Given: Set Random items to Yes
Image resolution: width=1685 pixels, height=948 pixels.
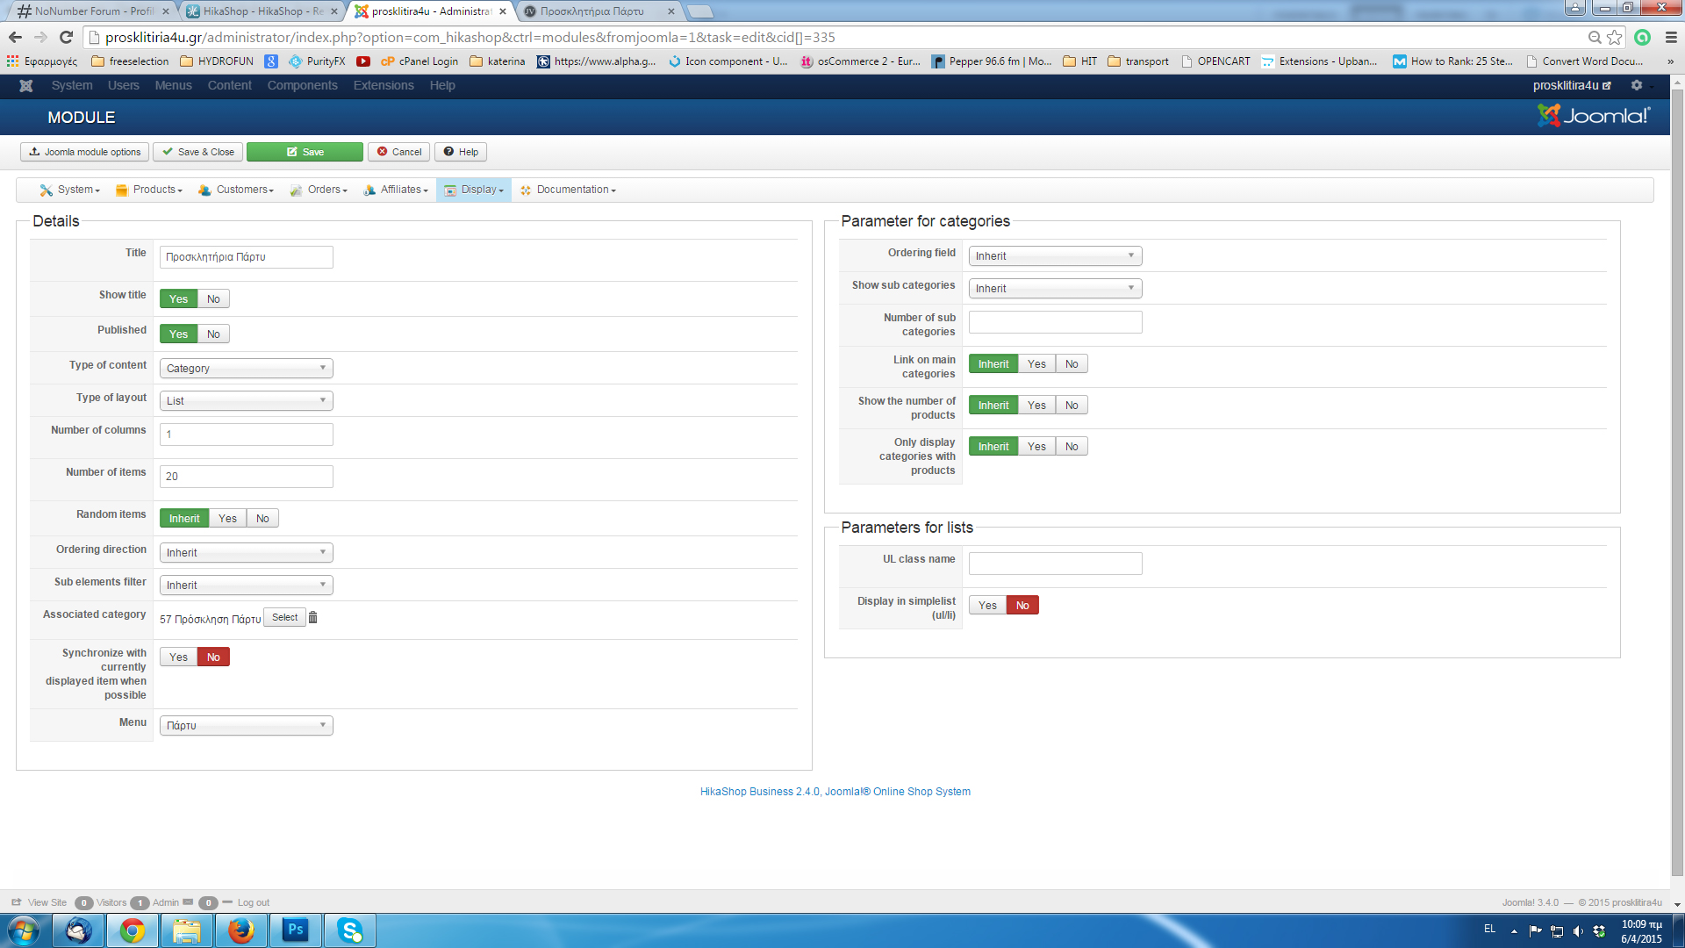Looking at the screenshot, I should [x=227, y=519].
